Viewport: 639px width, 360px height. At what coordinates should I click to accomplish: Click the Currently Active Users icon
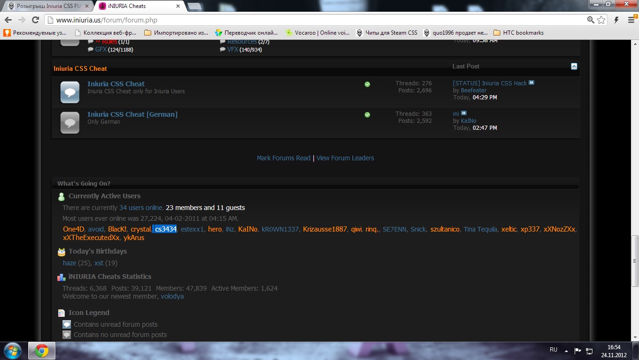62,196
